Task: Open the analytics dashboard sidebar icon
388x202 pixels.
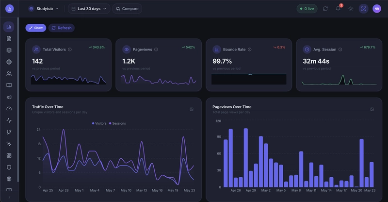Action: [9, 27]
